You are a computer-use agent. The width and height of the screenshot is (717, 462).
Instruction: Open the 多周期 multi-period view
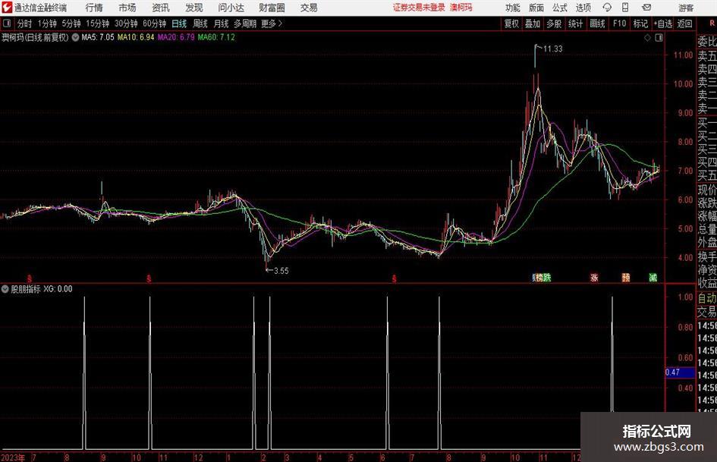point(245,24)
